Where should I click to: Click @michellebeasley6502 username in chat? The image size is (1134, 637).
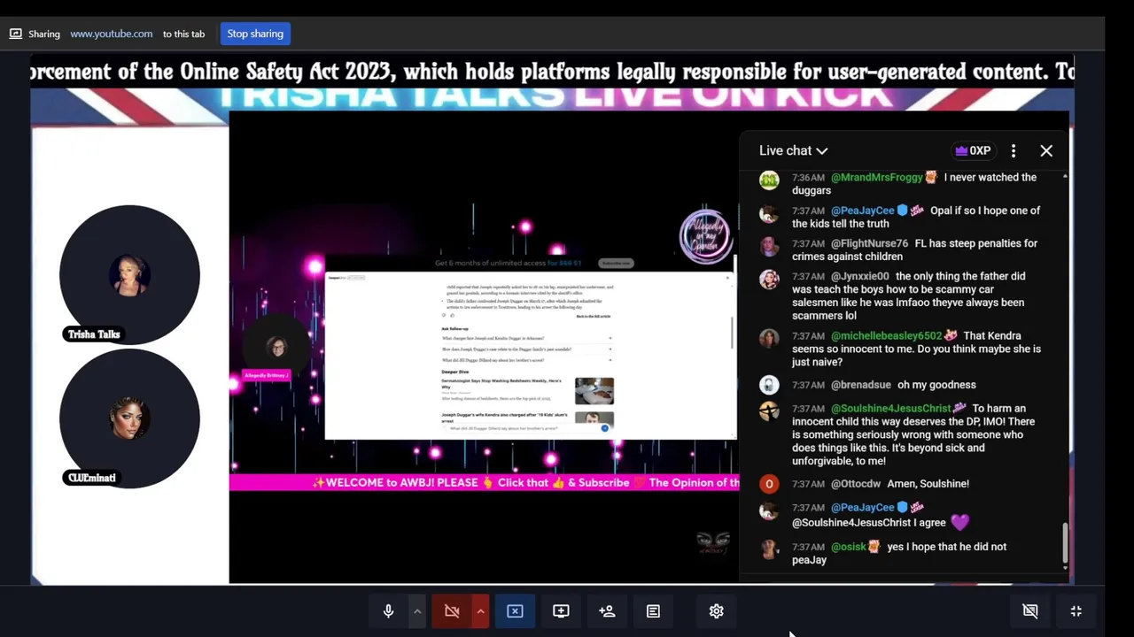coord(887,335)
